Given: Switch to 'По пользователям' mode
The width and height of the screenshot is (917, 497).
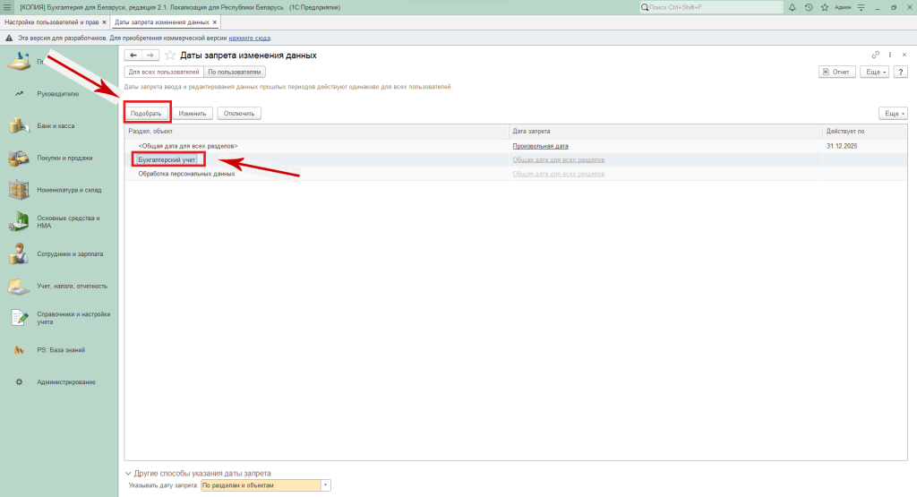Looking at the screenshot, I should click(x=235, y=72).
